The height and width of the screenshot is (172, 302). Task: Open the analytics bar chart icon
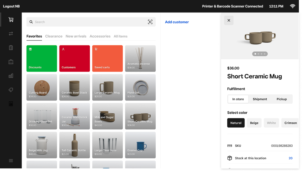coord(11,76)
